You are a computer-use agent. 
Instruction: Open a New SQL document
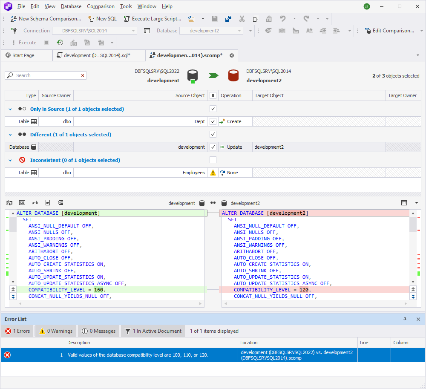pos(102,19)
